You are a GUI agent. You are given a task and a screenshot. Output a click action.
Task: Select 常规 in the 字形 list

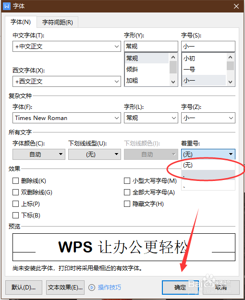pyautogui.click(x=147, y=58)
